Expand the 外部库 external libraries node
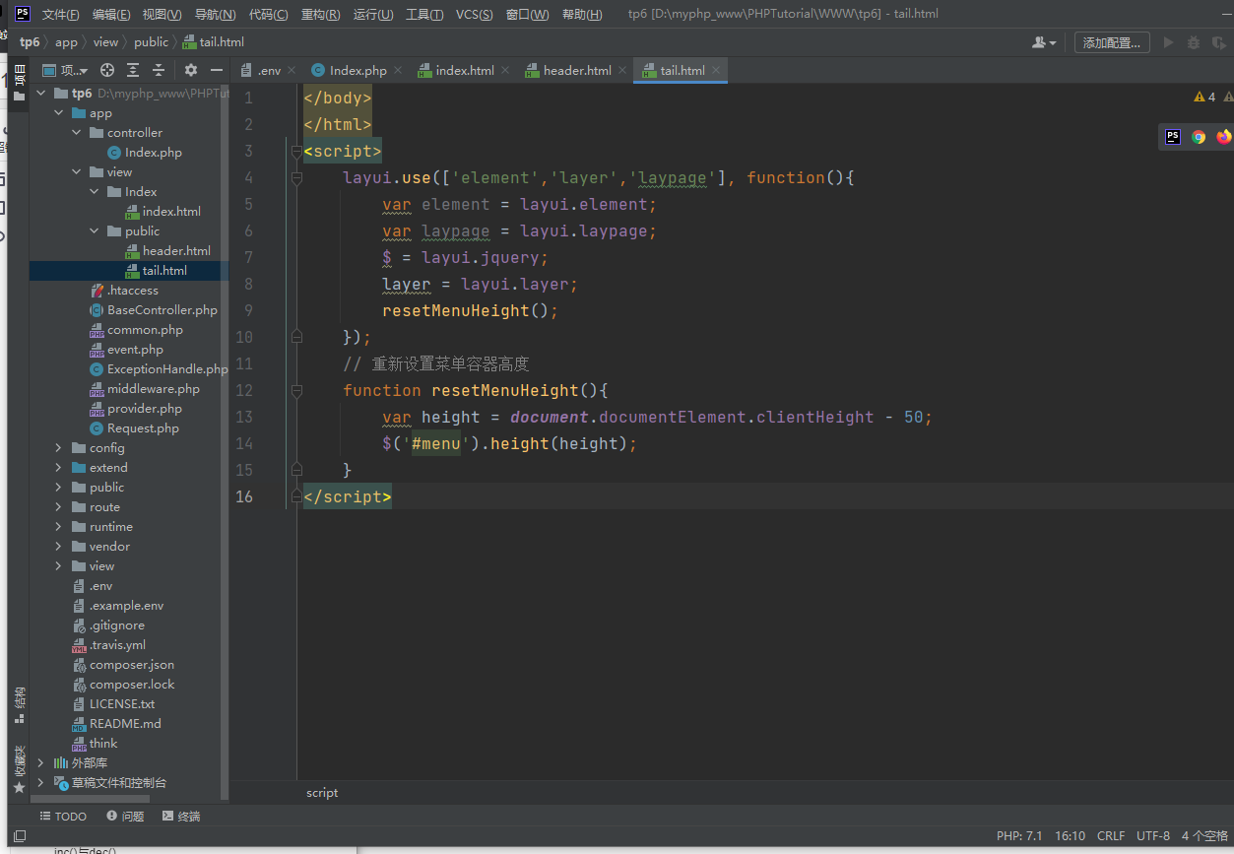 (x=41, y=763)
